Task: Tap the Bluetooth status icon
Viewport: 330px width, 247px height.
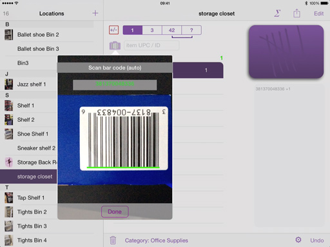Action: [306, 3]
